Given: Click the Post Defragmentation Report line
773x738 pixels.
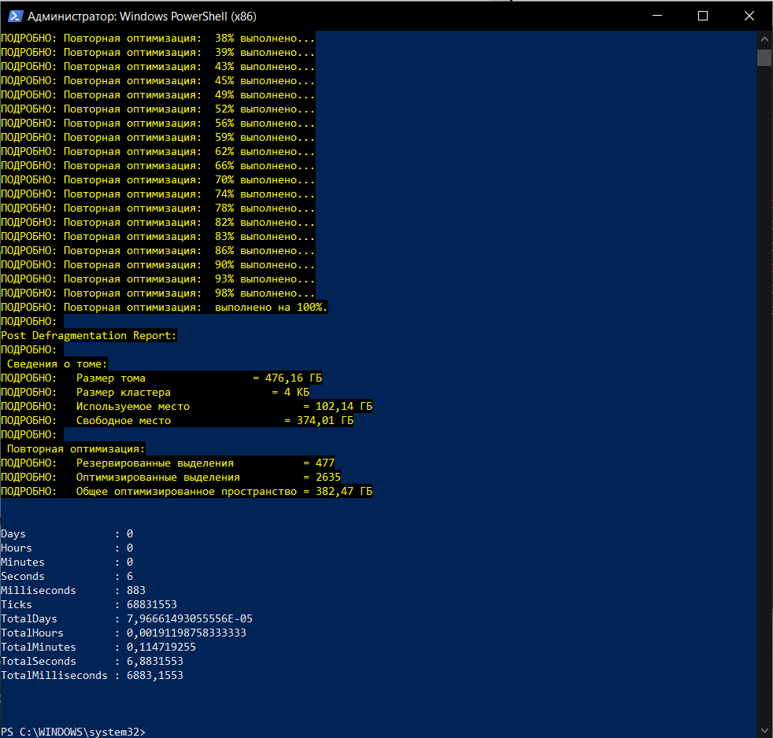Looking at the screenshot, I should (89, 335).
